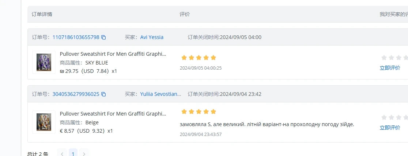Copy order number 1107186103655798
The height and width of the screenshot is (156, 408).
[x=103, y=37]
